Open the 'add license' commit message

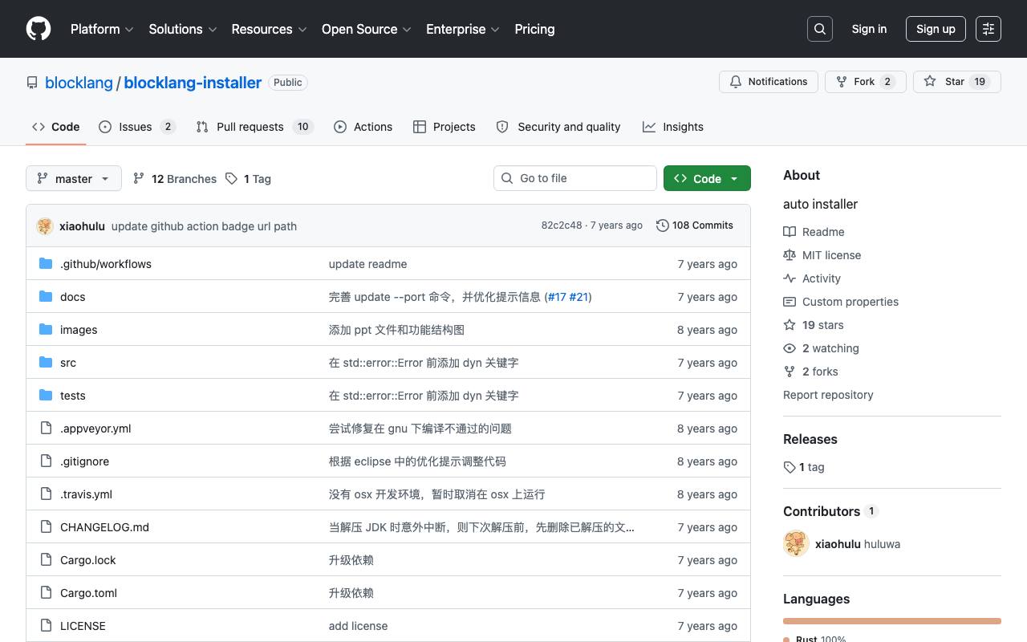(x=358, y=626)
